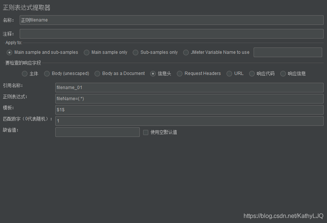Click the 注释: label
The width and height of the screenshot is (327, 223).
tap(8, 34)
